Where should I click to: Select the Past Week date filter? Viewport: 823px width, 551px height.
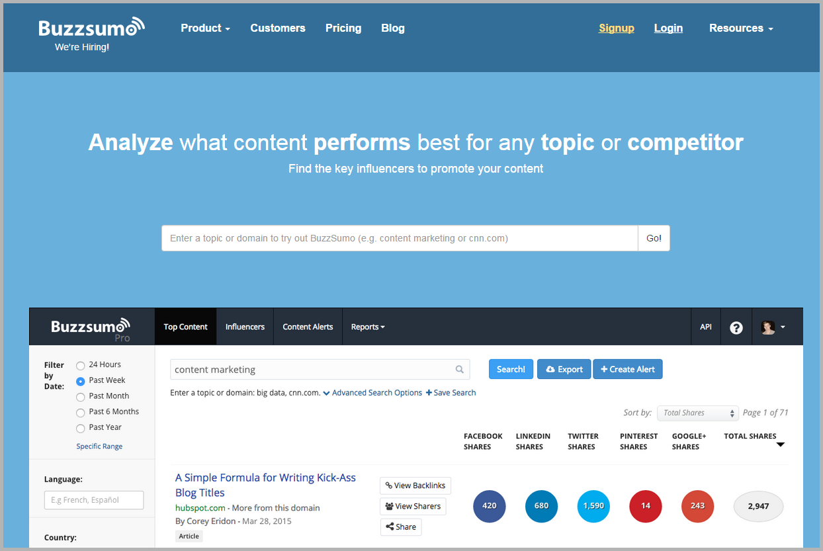(x=81, y=381)
